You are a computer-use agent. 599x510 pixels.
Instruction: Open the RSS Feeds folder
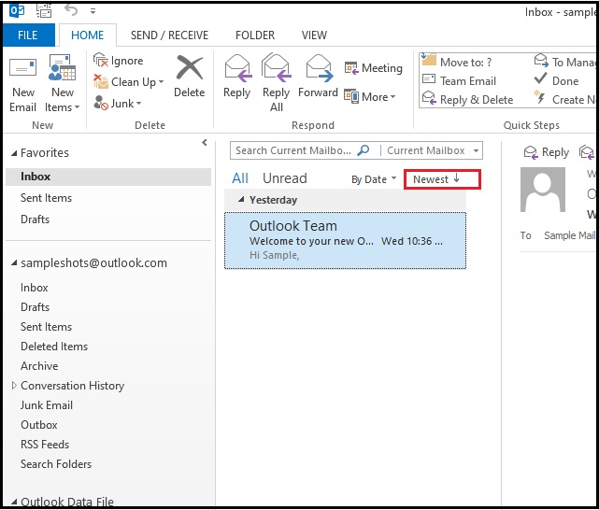pos(45,445)
